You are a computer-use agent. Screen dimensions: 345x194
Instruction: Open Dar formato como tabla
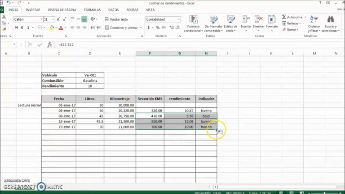coord(213,20)
